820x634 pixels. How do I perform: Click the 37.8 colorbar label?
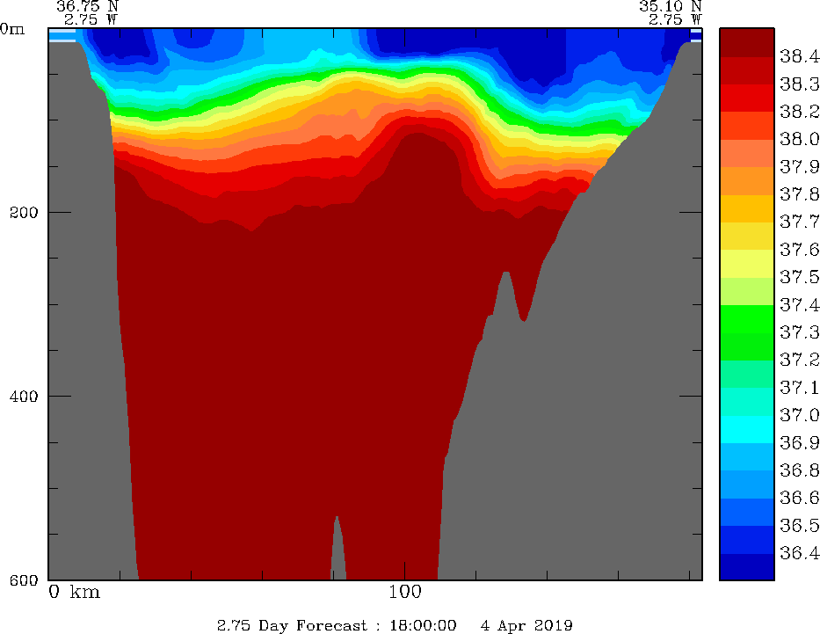800,194
